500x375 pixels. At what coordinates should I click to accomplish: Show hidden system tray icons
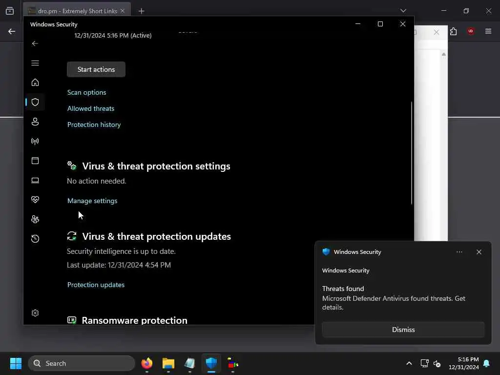click(409, 363)
